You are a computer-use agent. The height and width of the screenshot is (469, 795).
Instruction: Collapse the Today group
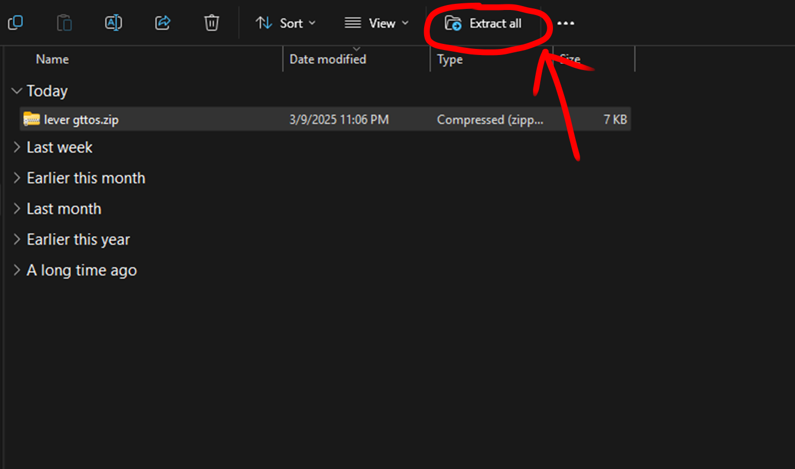click(x=17, y=91)
